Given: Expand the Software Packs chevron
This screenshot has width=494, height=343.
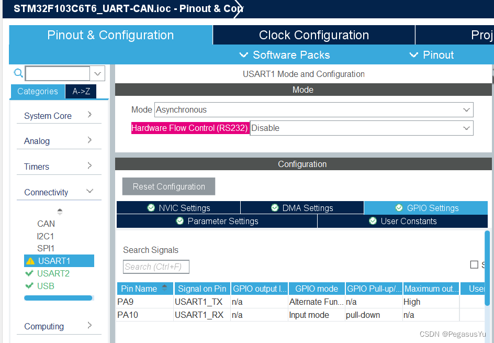Looking at the screenshot, I should coord(244,54).
